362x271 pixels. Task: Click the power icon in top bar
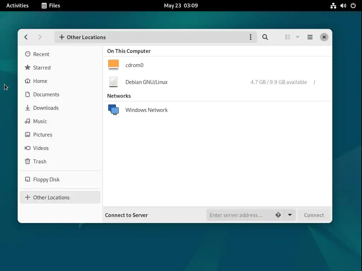pyautogui.click(x=353, y=6)
